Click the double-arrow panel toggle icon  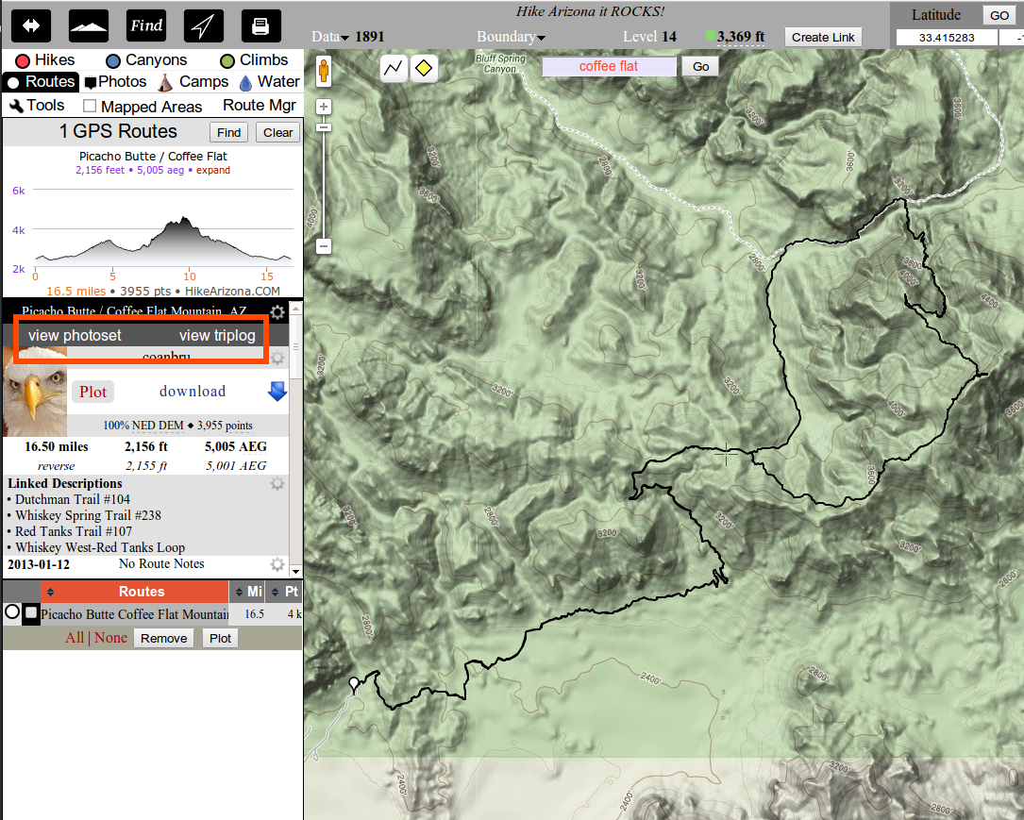29,25
